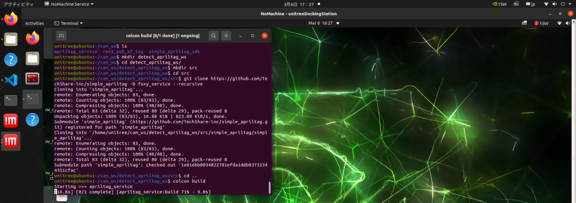The width and height of the screenshot is (576, 203).
Task: Close the NoMachine unitreeDockingStation window
Action: (x=570, y=13)
